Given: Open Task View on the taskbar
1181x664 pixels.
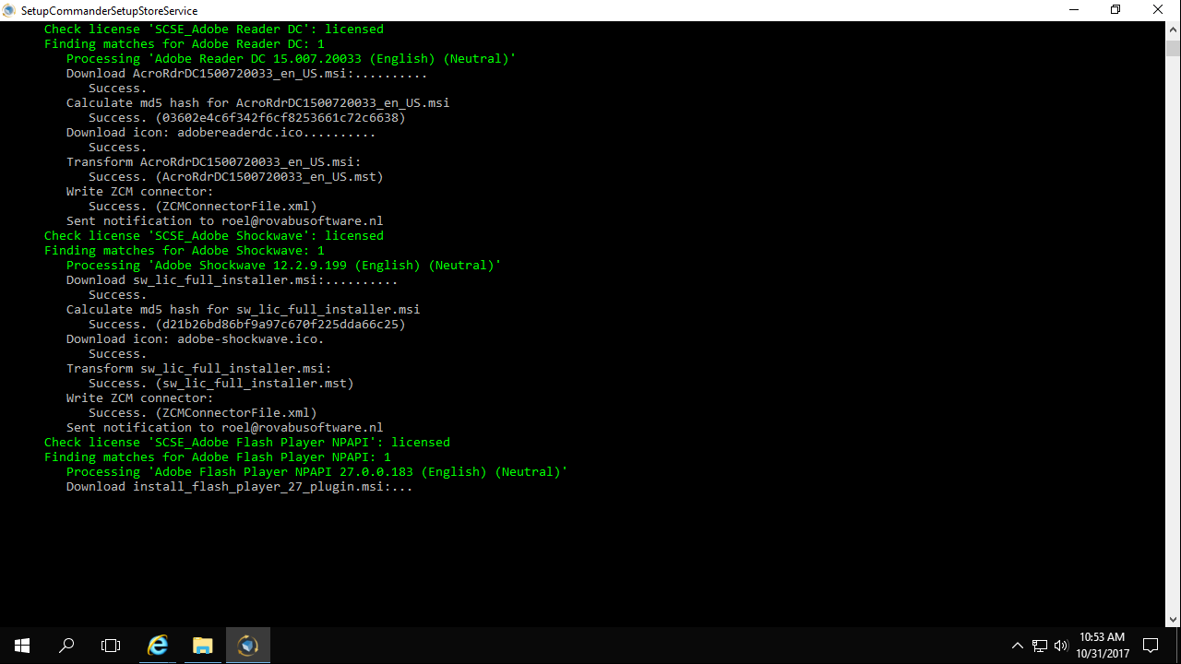Looking at the screenshot, I should click(x=111, y=646).
